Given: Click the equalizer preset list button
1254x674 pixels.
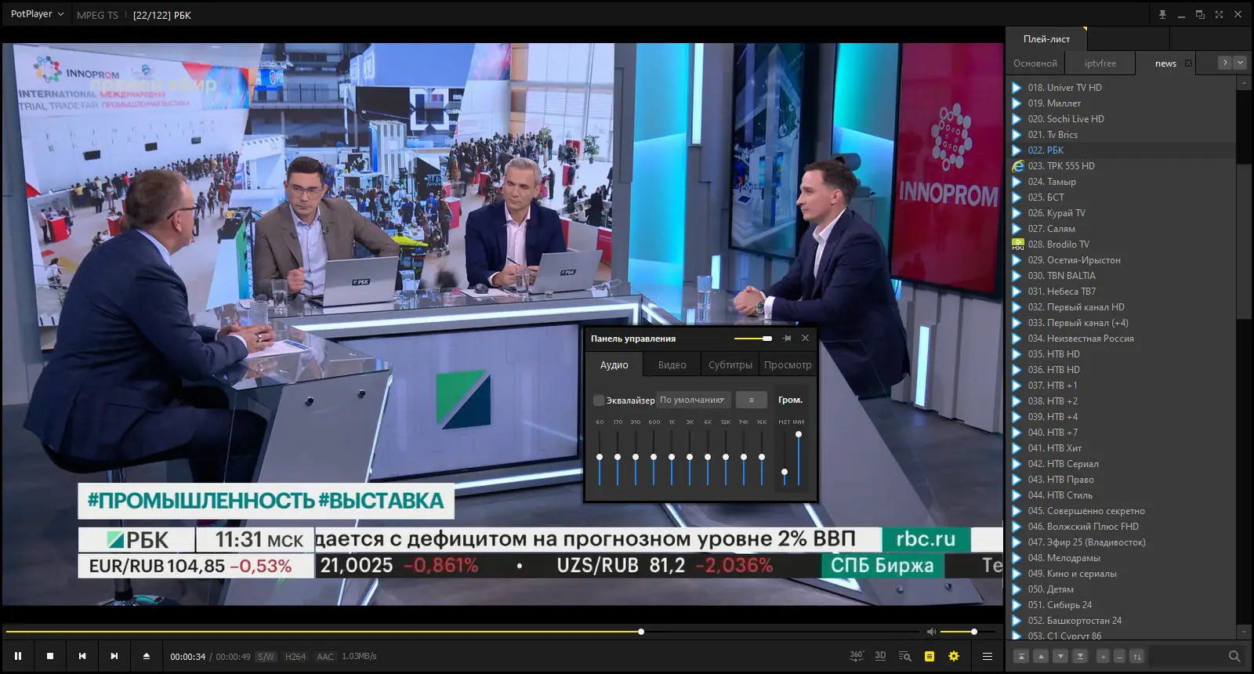Looking at the screenshot, I should click(751, 400).
